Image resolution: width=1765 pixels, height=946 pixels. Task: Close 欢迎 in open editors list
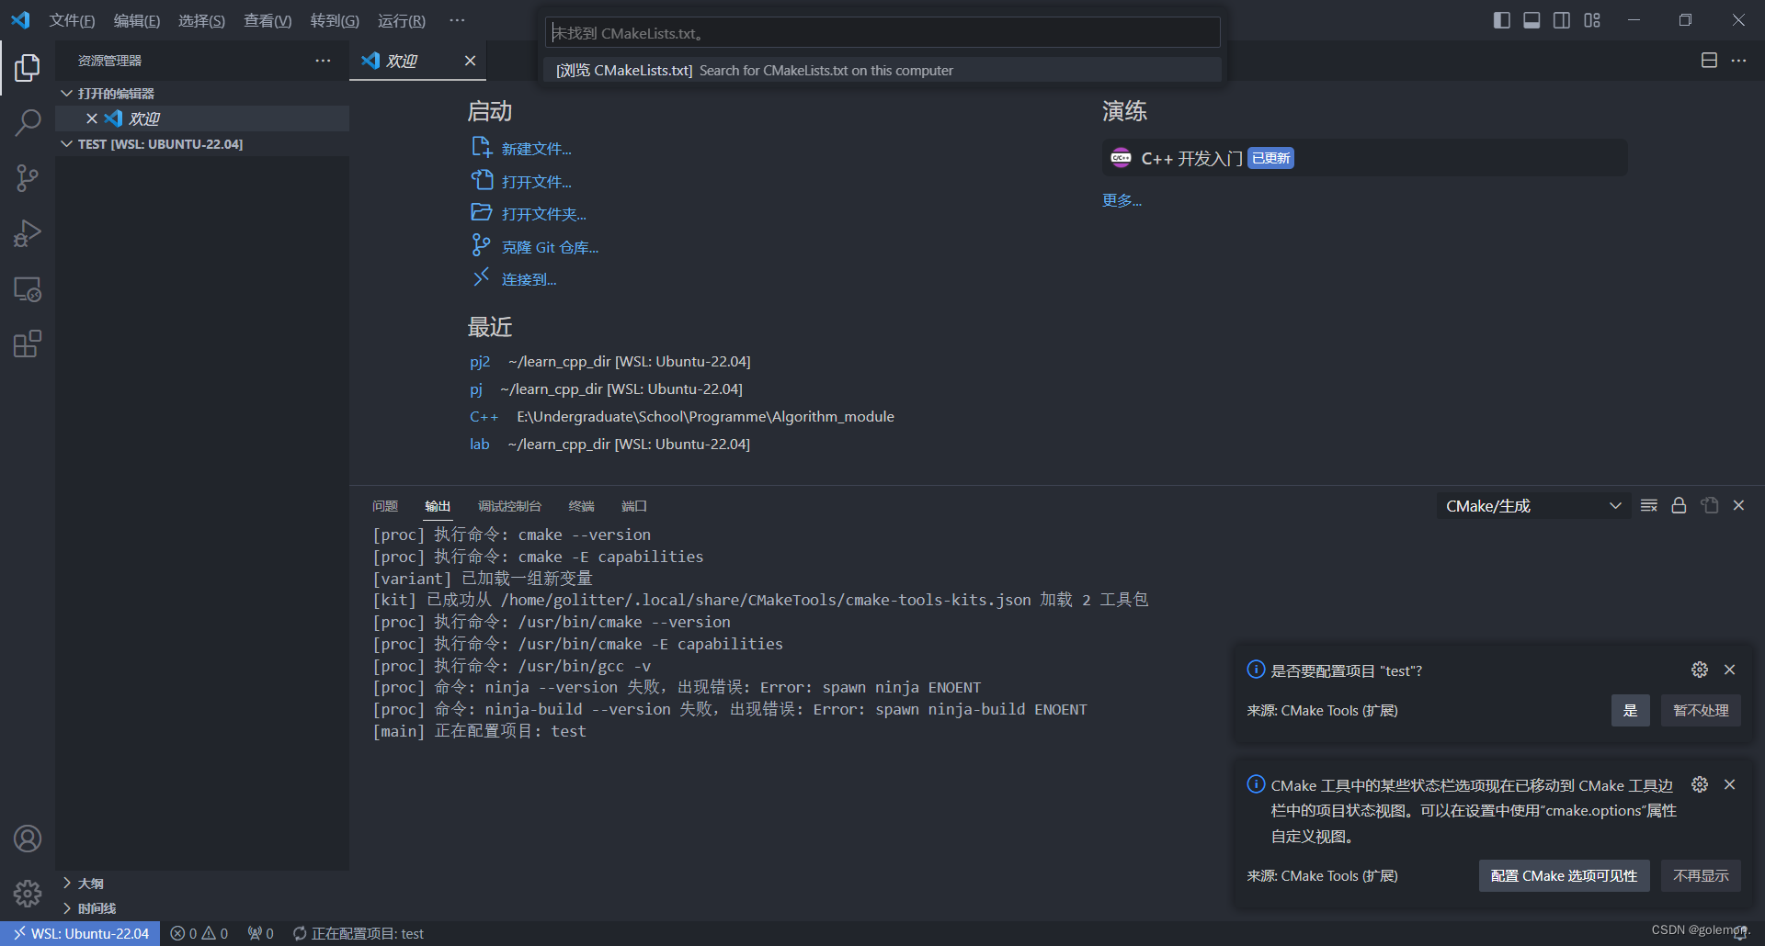[92, 118]
